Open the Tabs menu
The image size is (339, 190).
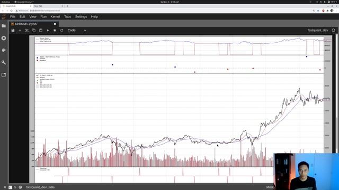(x=68, y=16)
